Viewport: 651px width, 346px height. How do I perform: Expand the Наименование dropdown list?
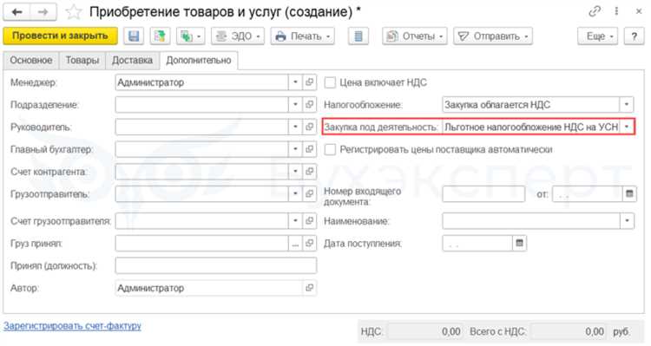(x=627, y=221)
